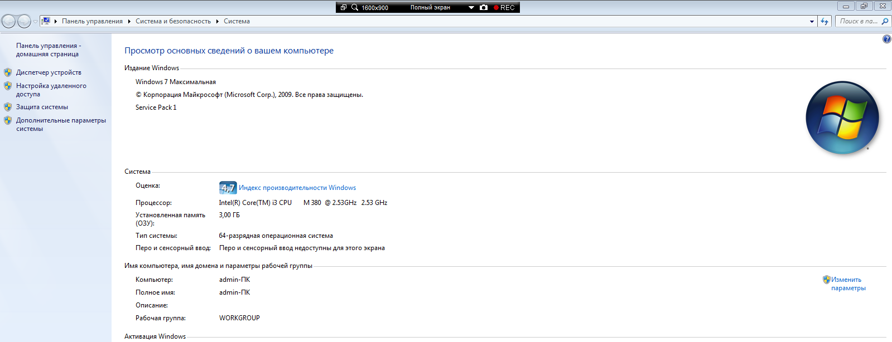Click the Forward navigation arrow

[24, 22]
